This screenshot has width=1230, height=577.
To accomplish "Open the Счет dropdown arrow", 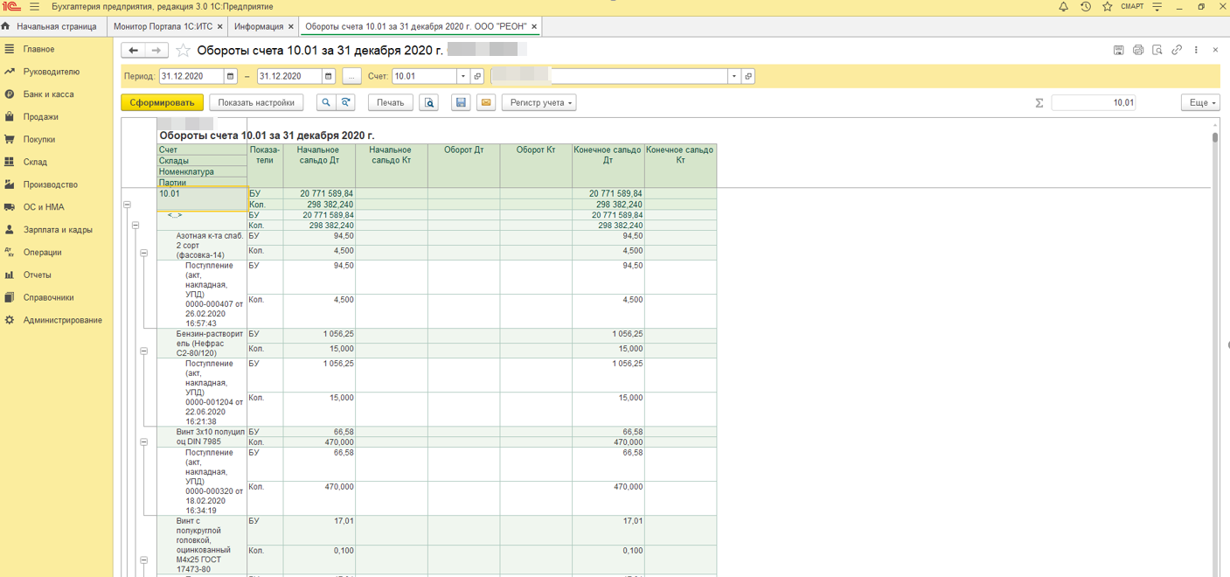I will point(463,77).
